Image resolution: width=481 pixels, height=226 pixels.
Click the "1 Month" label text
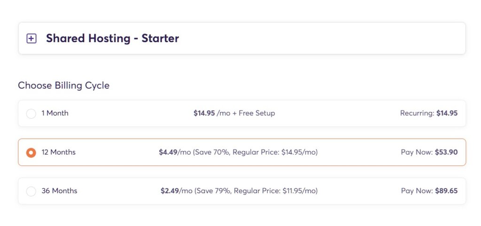click(x=55, y=113)
